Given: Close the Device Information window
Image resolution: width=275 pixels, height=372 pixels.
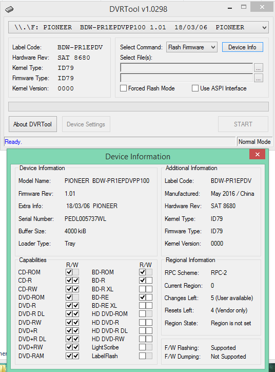Looking at the screenshot, I should pos(258,155).
